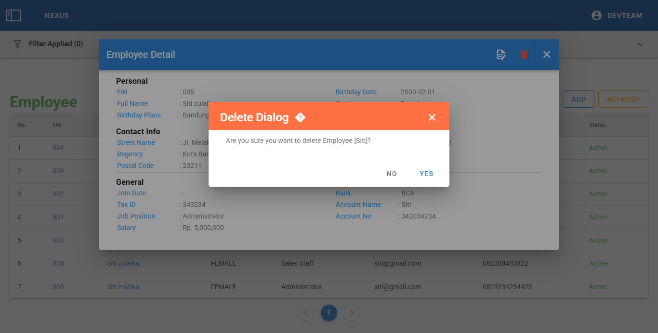Go to the next page arrow

click(x=352, y=313)
